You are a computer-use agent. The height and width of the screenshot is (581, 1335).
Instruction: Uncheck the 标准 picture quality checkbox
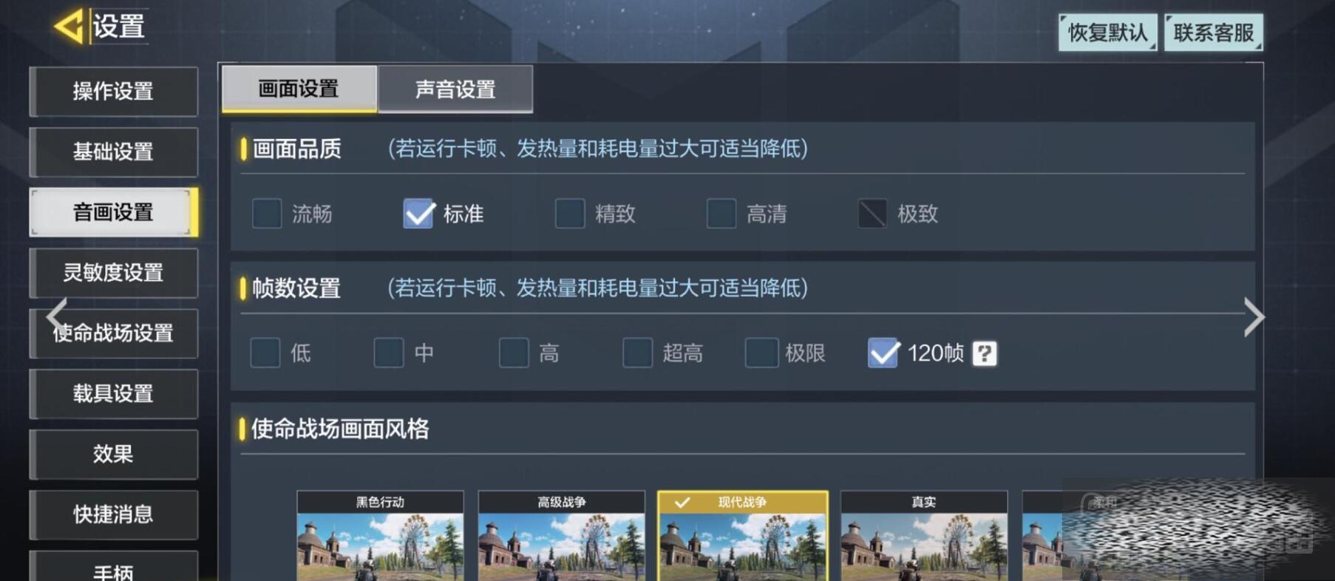pos(418,214)
